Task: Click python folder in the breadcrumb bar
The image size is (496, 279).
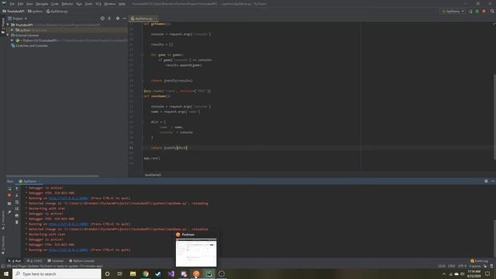Action: point(35,11)
